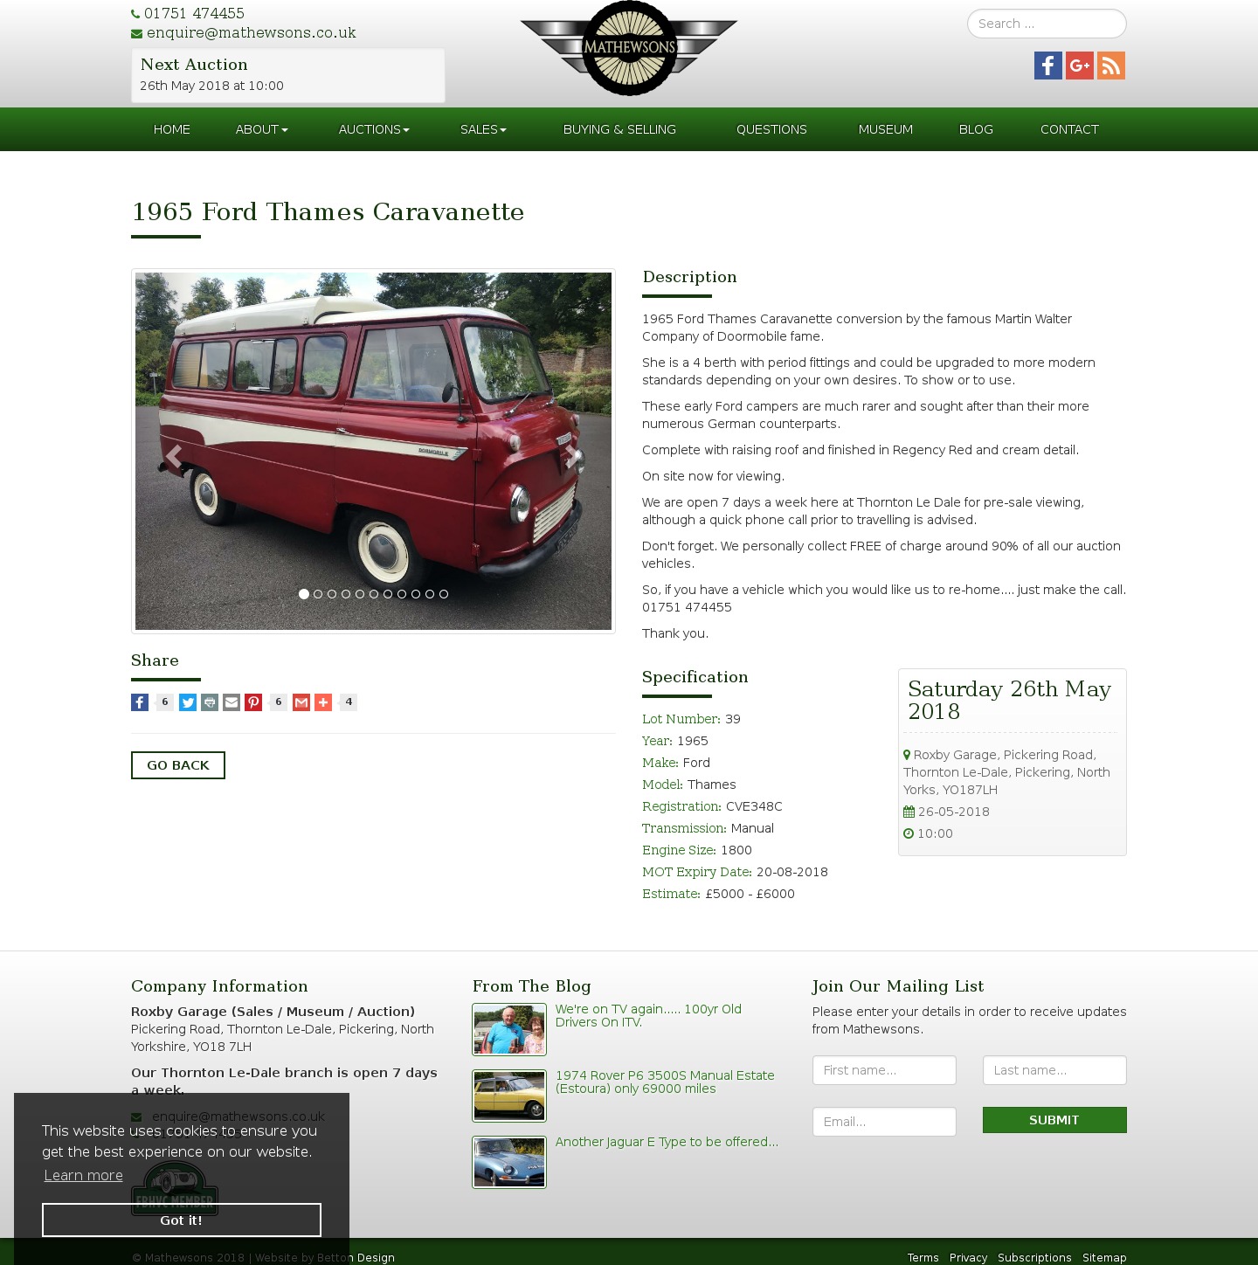Open the Facebook page icon in header
1258x1265 pixels.
pyautogui.click(x=1048, y=66)
